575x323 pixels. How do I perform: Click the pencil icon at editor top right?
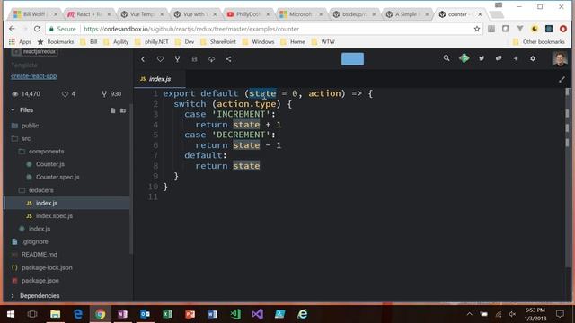[562, 79]
